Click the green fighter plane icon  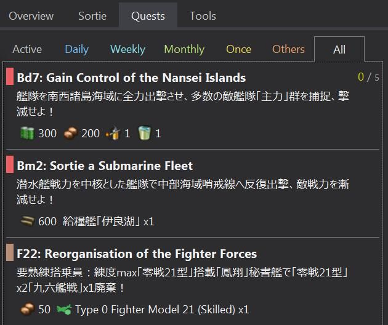click(x=64, y=310)
